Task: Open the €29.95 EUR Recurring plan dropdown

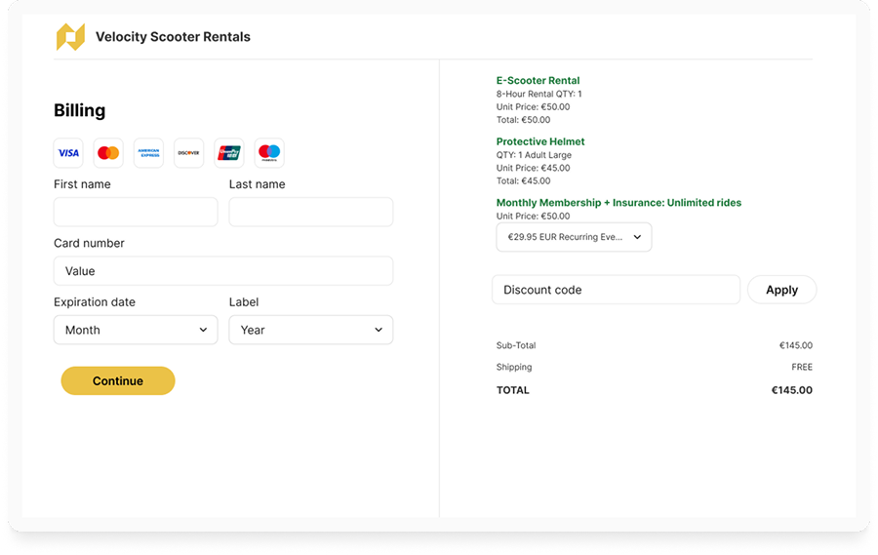Action: (574, 237)
